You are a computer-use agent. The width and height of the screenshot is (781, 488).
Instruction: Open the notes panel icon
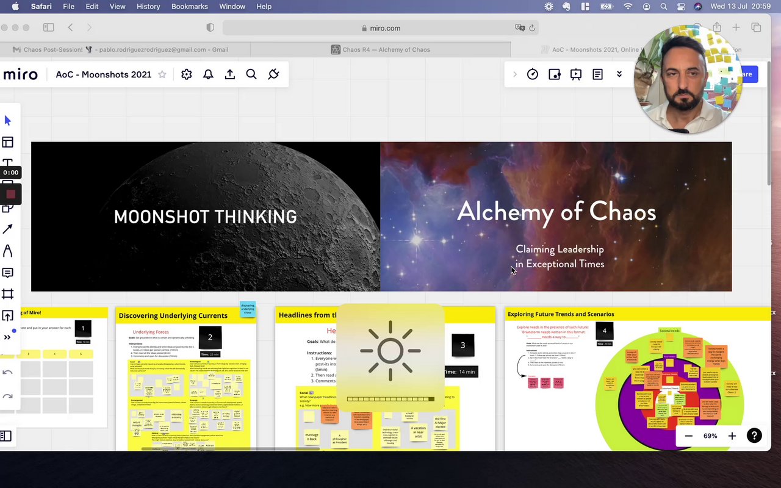(x=598, y=74)
